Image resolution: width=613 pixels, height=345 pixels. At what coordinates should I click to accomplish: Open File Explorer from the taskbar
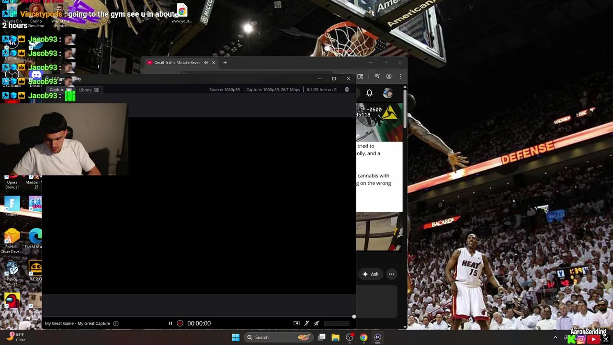pyautogui.click(x=335, y=337)
